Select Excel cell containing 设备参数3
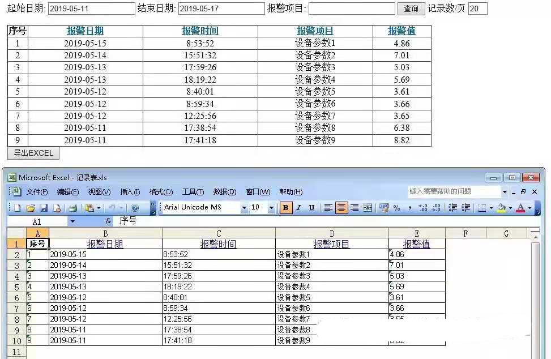This screenshot has height=359, width=551. (x=332, y=276)
